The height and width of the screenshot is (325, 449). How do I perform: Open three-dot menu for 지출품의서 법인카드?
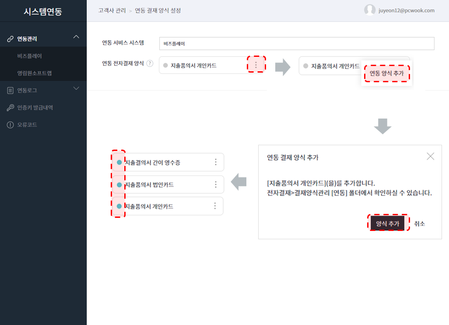point(215,185)
